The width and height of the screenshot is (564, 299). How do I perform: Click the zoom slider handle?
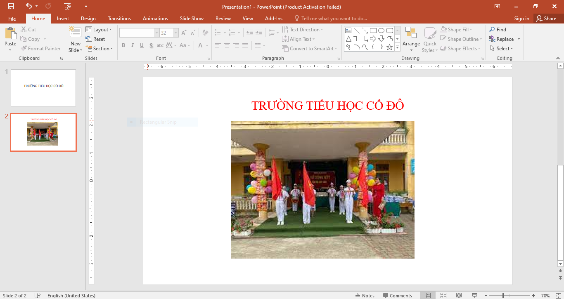[503, 295]
